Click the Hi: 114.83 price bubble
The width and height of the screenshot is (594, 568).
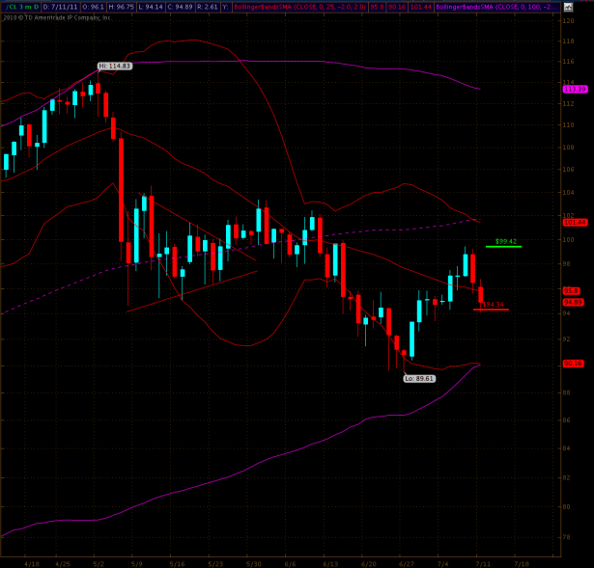pyautogui.click(x=114, y=66)
